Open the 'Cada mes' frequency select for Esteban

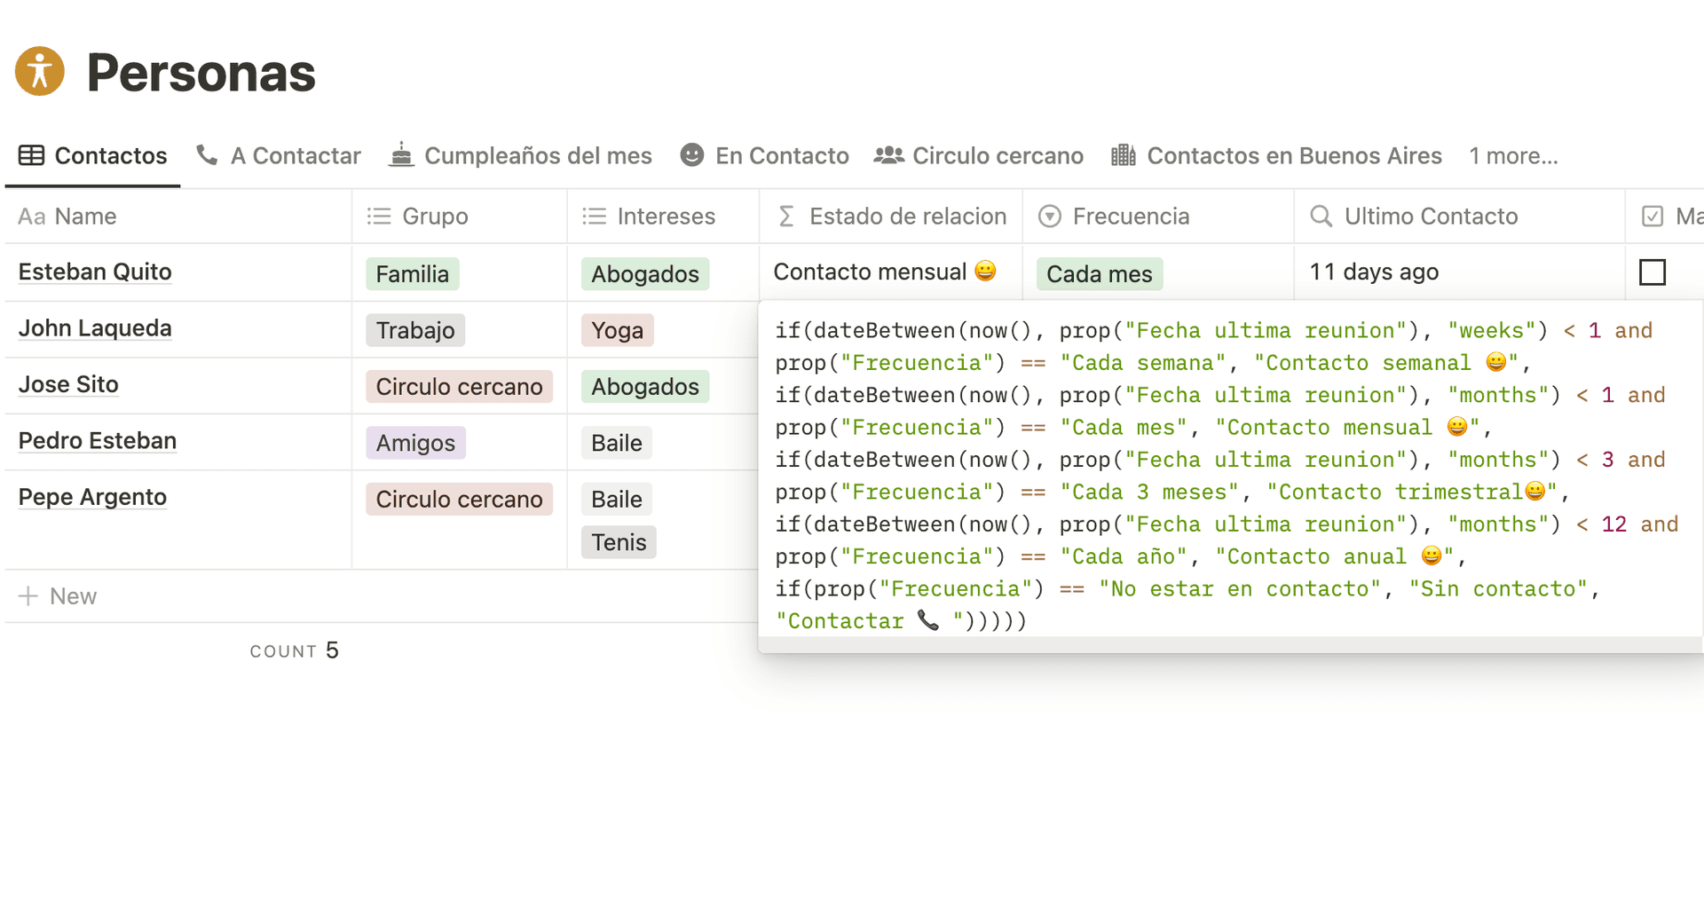tap(1099, 274)
